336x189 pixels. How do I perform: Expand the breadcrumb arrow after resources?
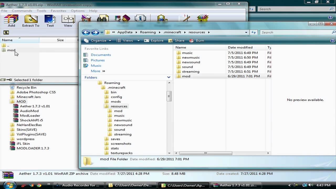pos(209,32)
